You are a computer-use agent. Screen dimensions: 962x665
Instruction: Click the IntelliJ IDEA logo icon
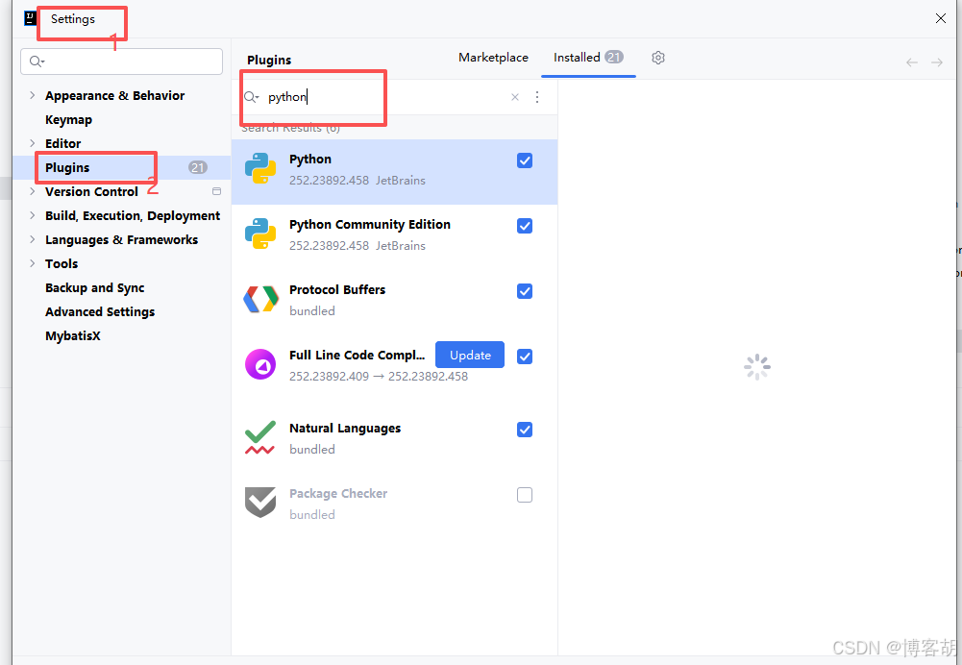(x=30, y=18)
